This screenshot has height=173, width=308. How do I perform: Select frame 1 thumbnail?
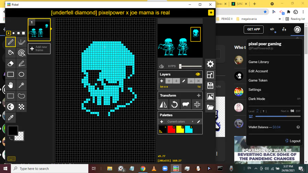(39, 30)
